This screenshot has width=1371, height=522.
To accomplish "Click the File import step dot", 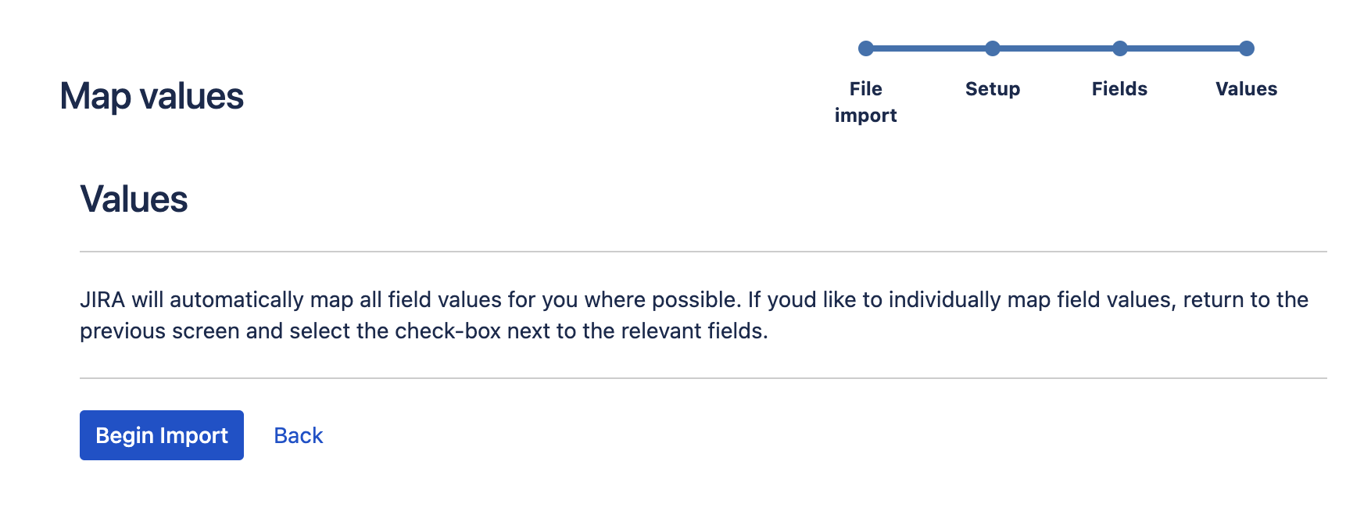I will (865, 48).
